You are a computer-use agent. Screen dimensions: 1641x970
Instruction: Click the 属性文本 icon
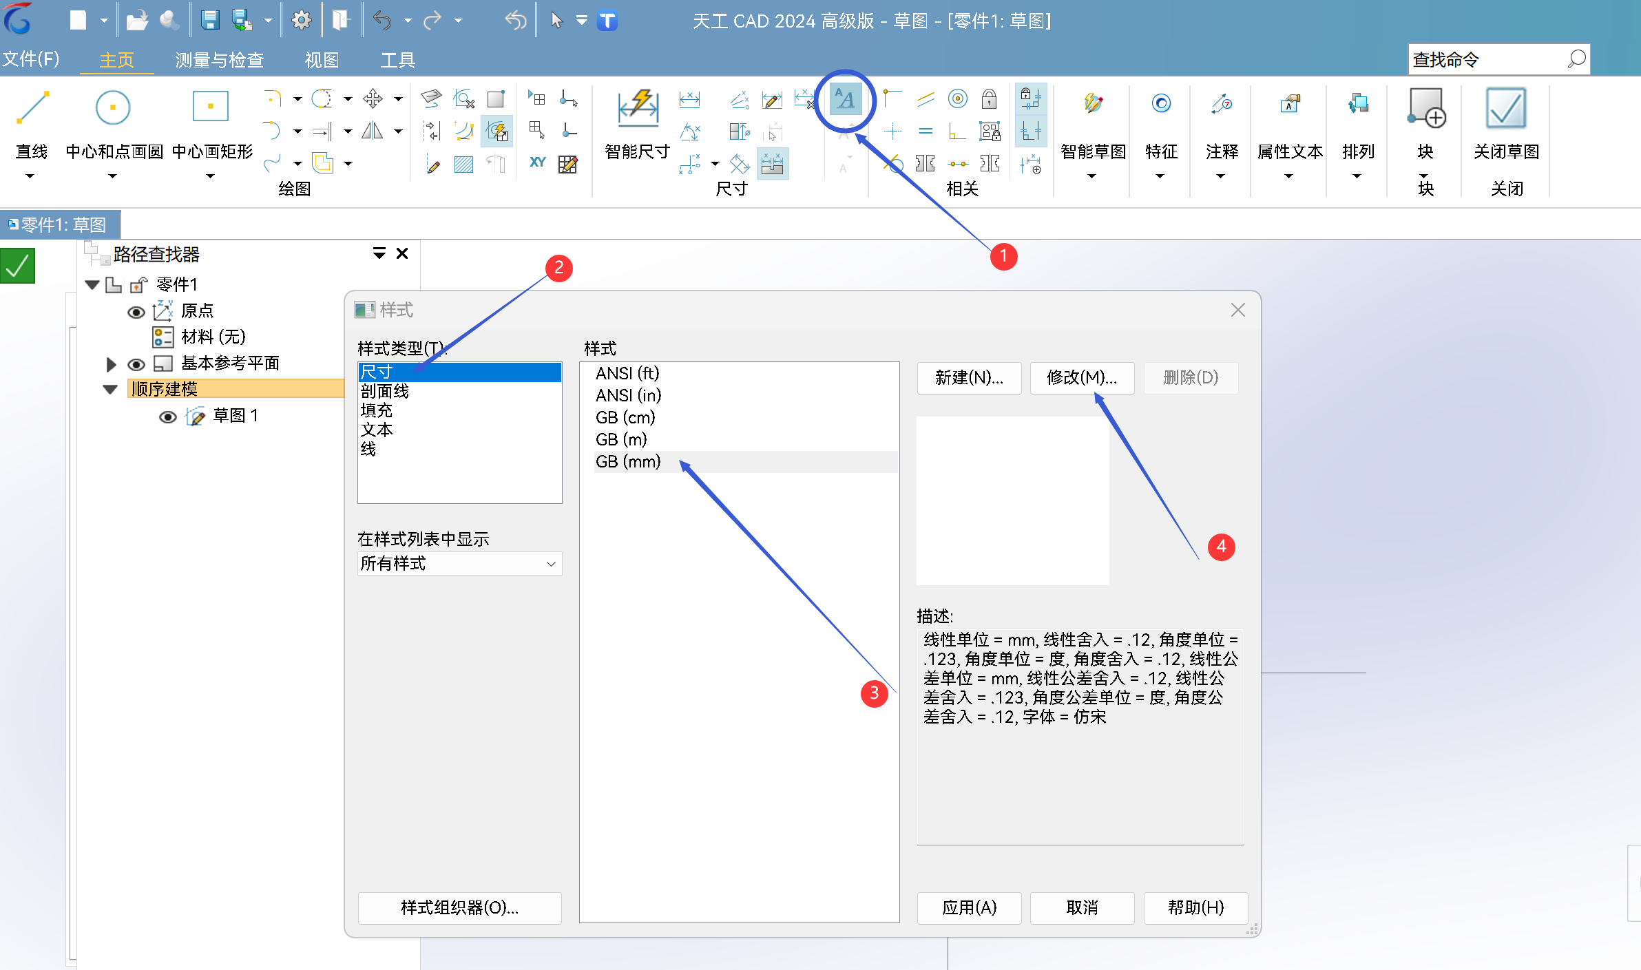pos(1290,104)
